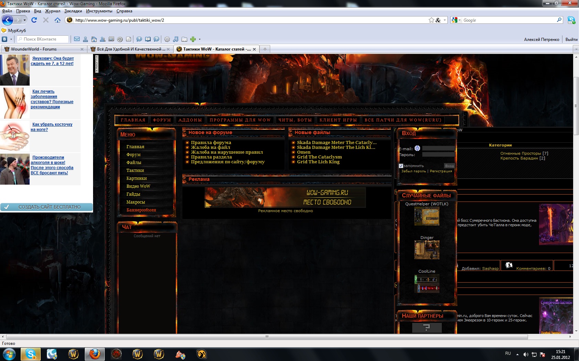The height and width of the screenshot is (361, 579).
Task: Go back using the Firefox back arrow
Action: point(8,20)
